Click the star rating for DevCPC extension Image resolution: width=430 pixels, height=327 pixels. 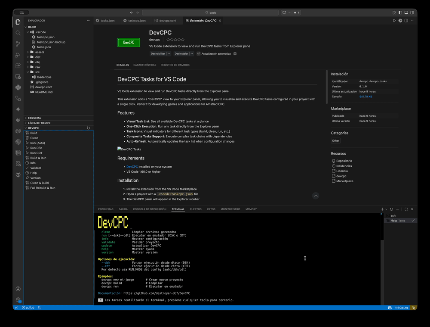175,40
